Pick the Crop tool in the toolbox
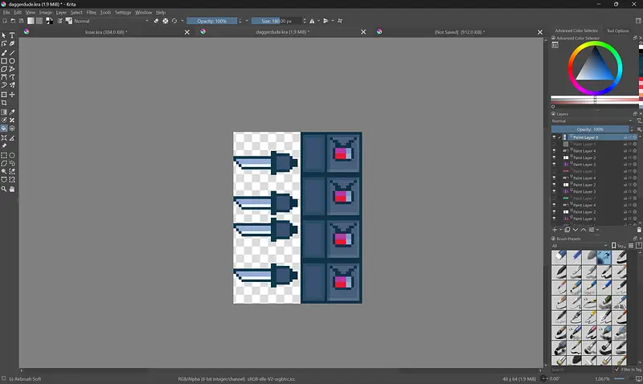 click(x=4, y=103)
